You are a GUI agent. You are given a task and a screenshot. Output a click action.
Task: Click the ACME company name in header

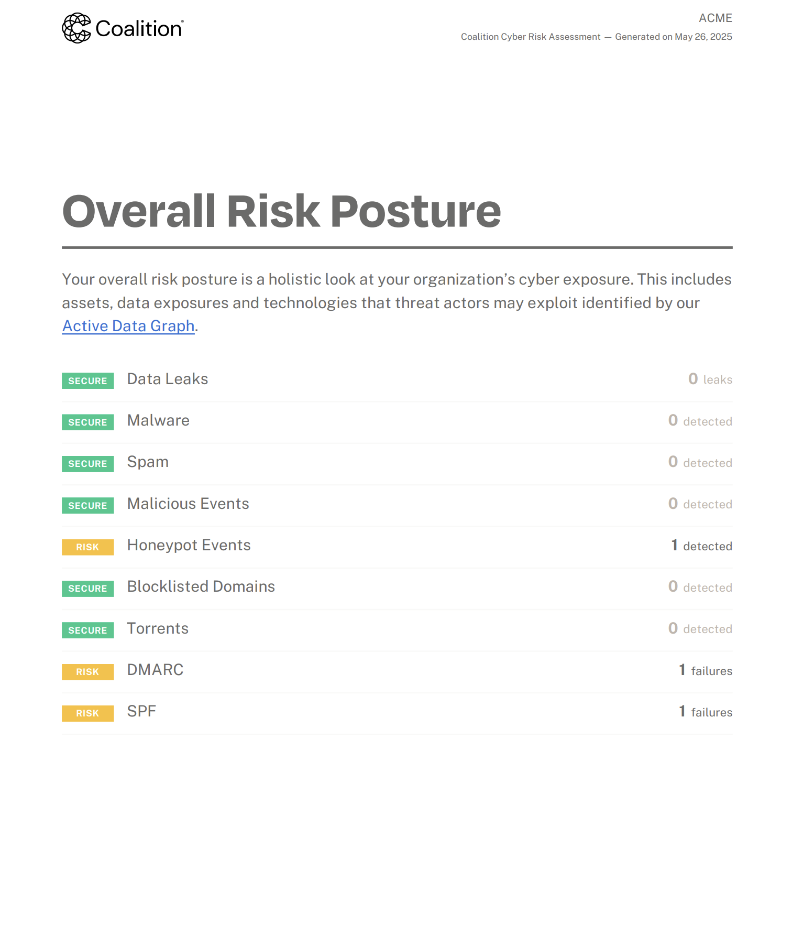point(716,18)
